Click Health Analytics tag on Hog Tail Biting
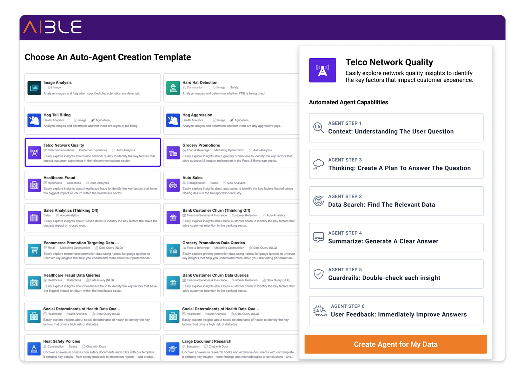 tap(54, 120)
